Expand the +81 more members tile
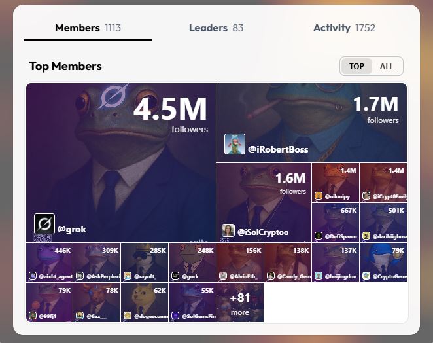 click(x=240, y=302)
